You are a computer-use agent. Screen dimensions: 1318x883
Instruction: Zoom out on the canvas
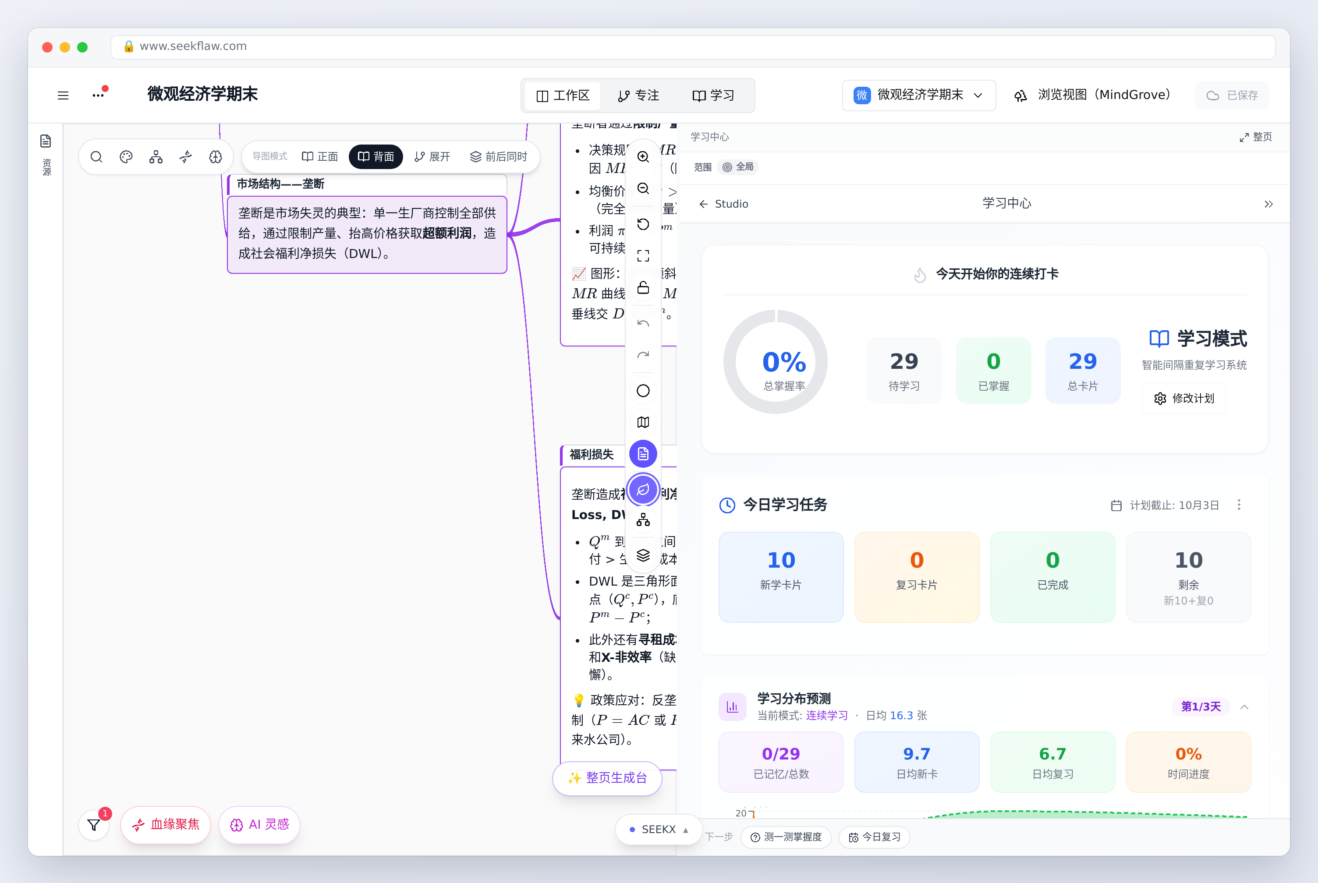[643, 188]
